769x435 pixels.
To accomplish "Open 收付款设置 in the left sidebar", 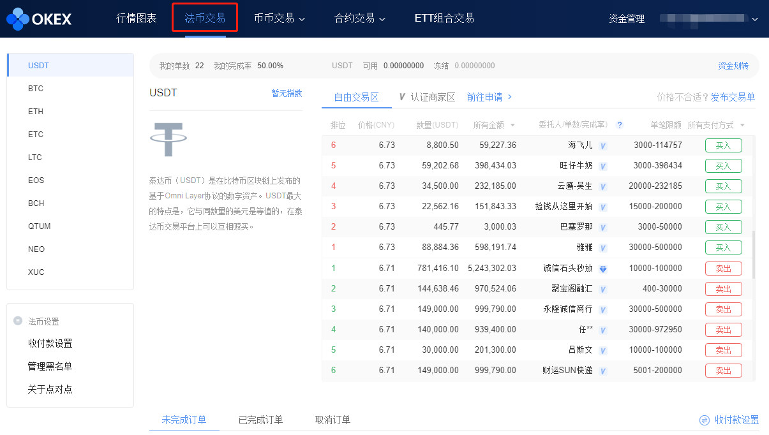I will (50, 343).
